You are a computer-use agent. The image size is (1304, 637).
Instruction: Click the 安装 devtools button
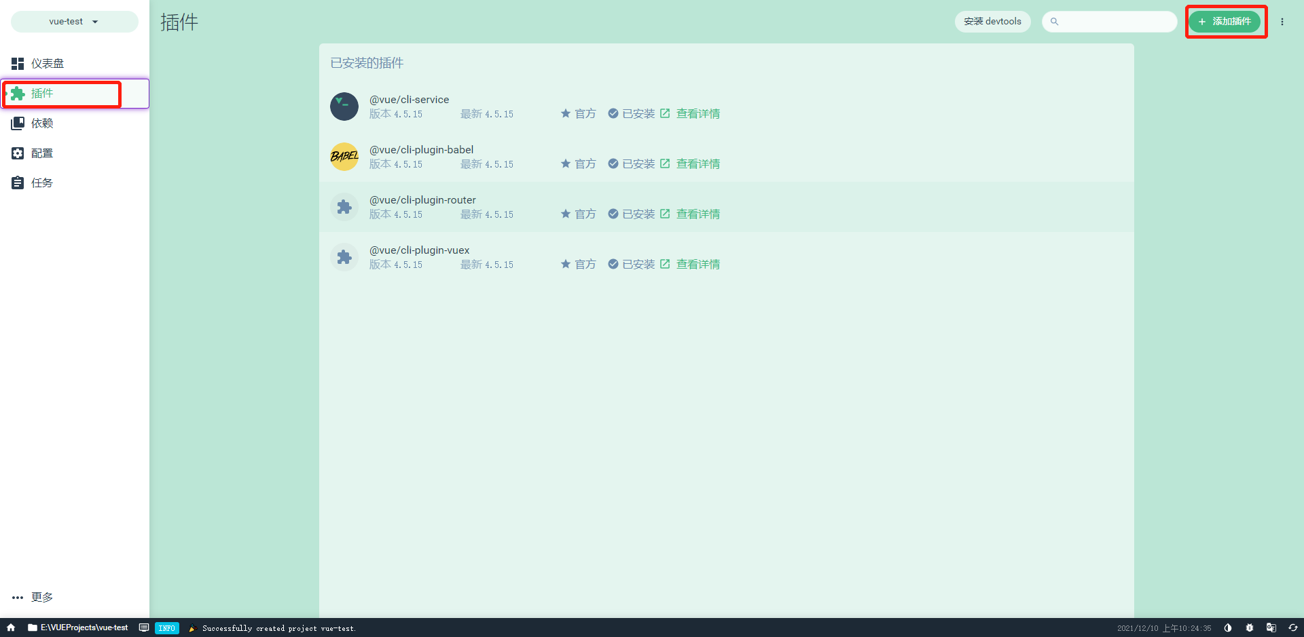pyautogui.click(x=992, y=22)
